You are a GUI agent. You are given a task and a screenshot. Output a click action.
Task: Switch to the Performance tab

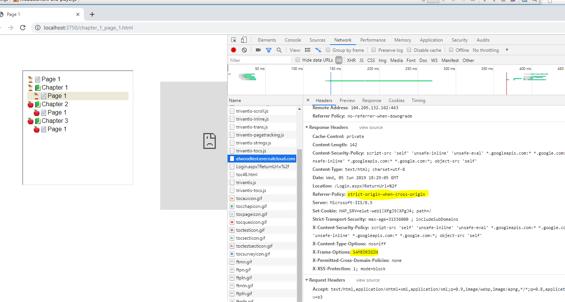(373, 40)
